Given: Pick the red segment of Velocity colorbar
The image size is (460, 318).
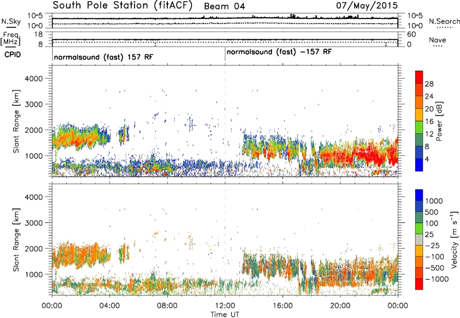Looking at the screenshot, I should pos(419,284).
